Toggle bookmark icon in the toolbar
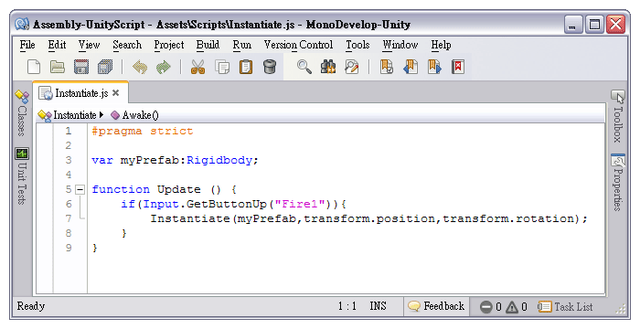The image size is (640, 329). tap(387, 67)
